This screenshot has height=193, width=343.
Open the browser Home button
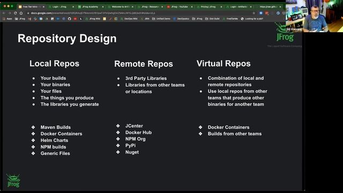pyautogui.click(x=21, y=13)
